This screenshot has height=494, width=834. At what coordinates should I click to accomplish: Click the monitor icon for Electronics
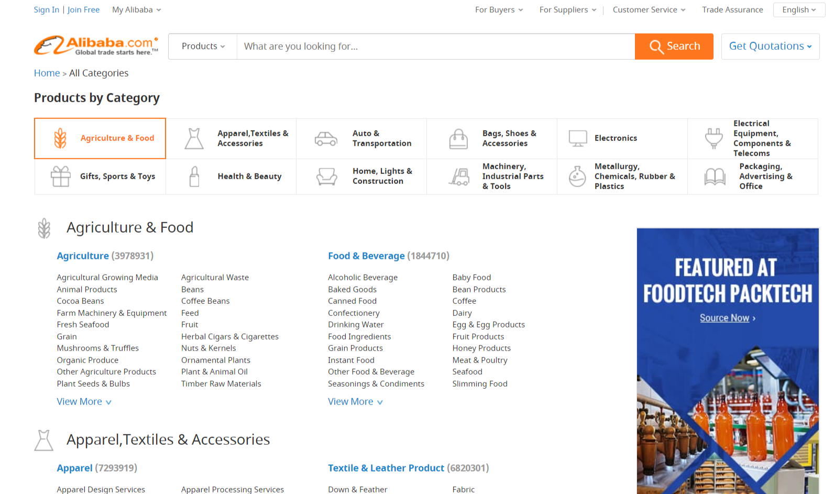point(578,138)
